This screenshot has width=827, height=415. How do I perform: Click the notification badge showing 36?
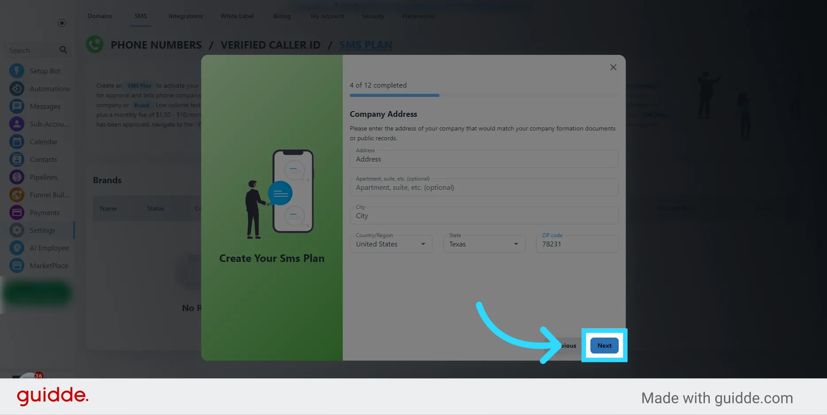[x=39, y=376]
